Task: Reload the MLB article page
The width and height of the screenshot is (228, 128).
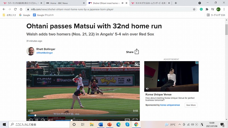Action: tap(15, 9)
